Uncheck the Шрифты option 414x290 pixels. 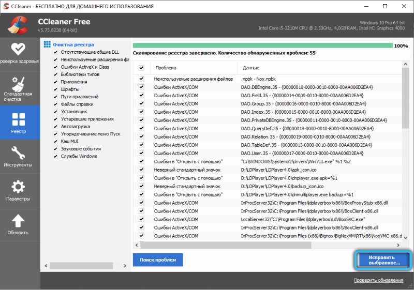click(x=55, y=89)
